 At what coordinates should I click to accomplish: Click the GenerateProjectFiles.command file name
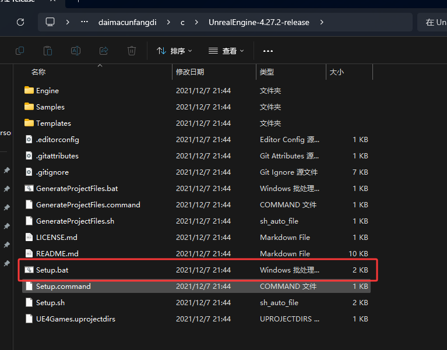(88, 205)
